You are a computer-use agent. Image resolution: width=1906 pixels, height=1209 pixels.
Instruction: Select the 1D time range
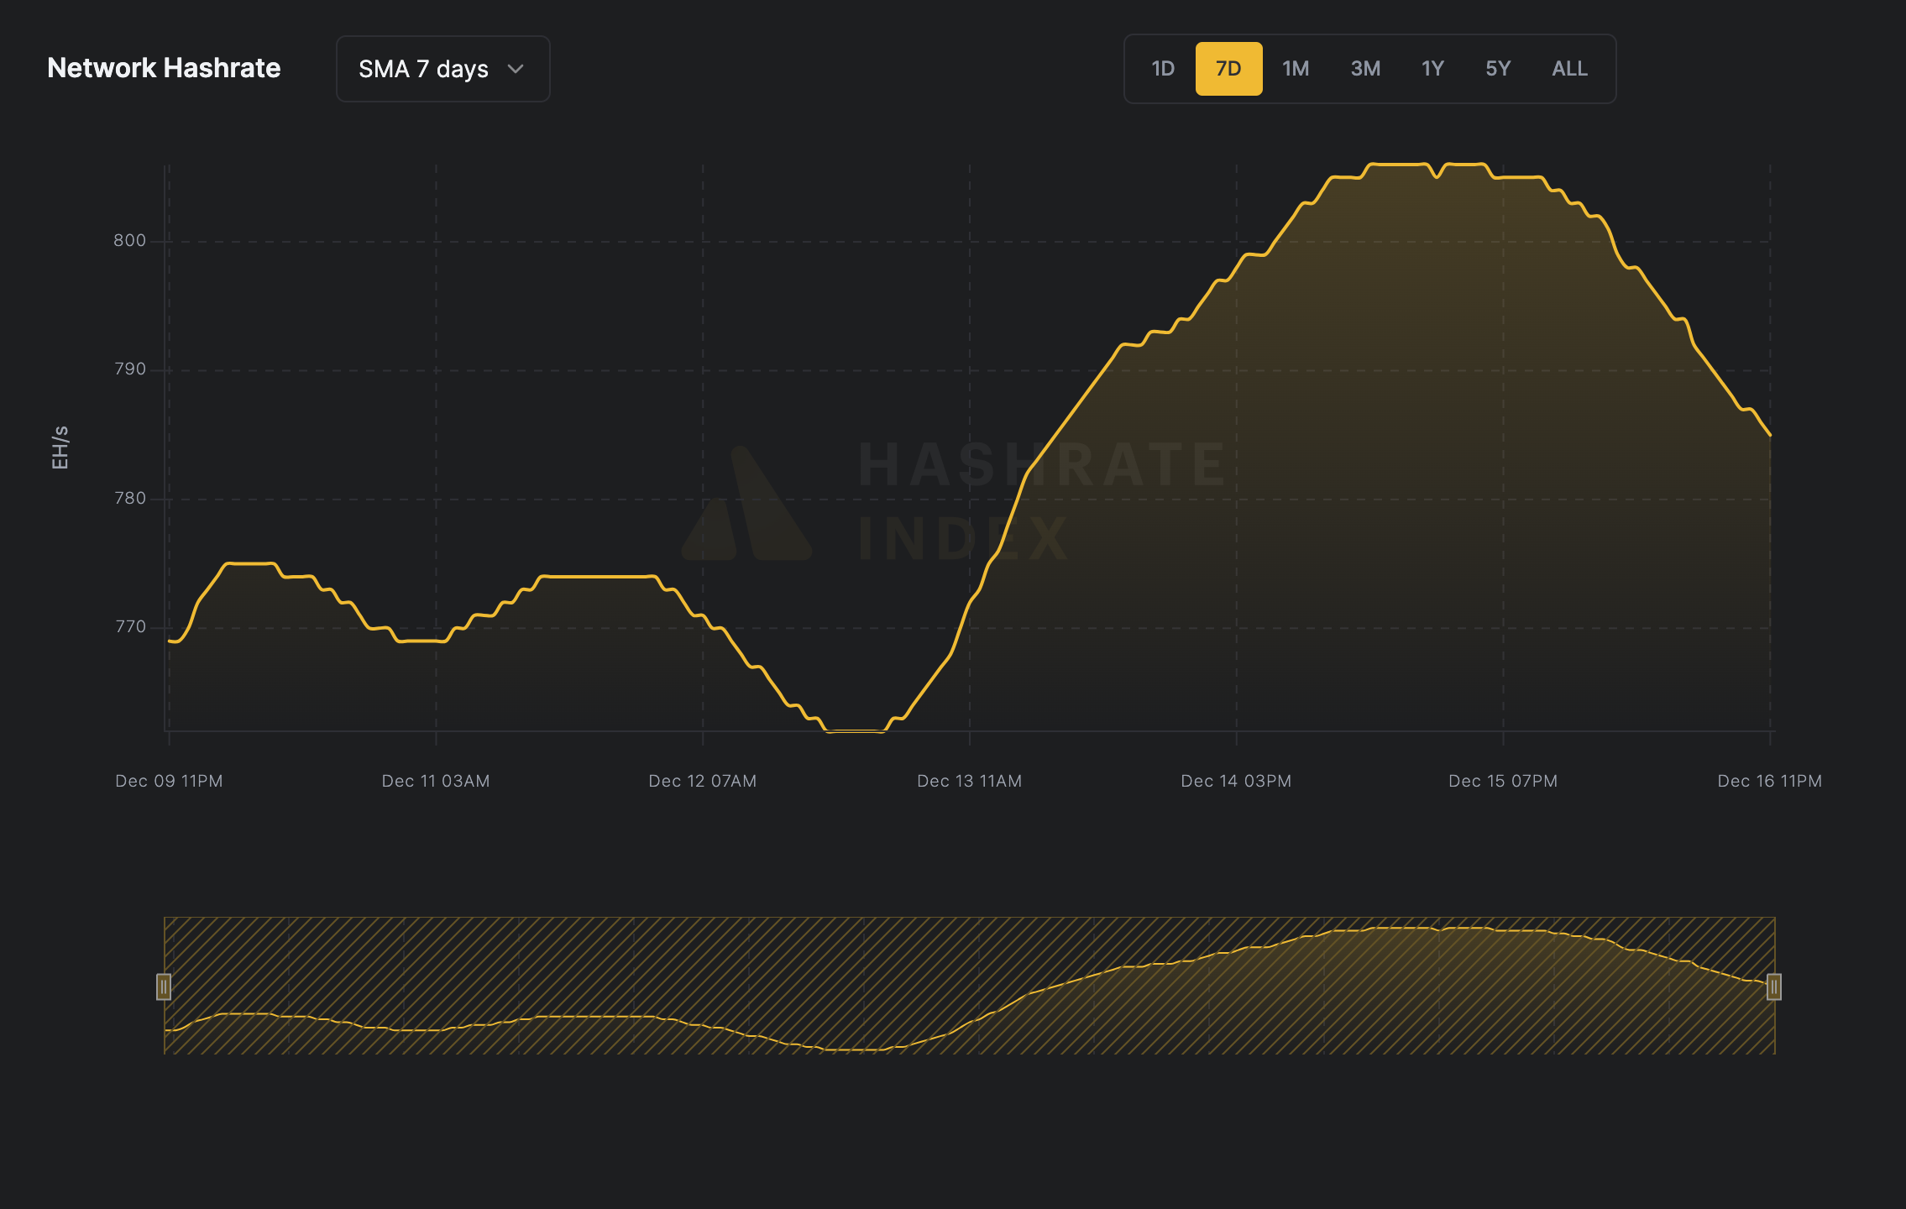click(1163, 69)
